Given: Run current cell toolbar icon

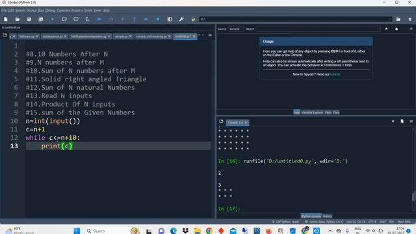Looking at the screenshot, I should pos(64,19).
